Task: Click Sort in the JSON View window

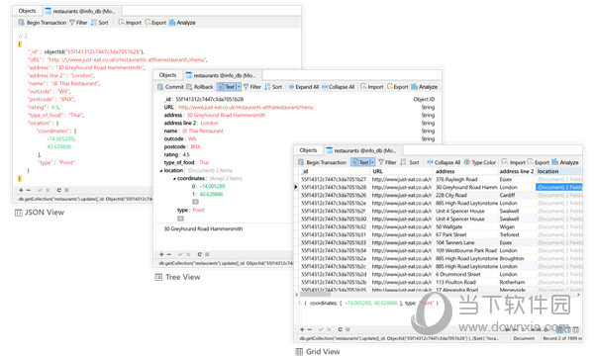Action: click(100, 23)
